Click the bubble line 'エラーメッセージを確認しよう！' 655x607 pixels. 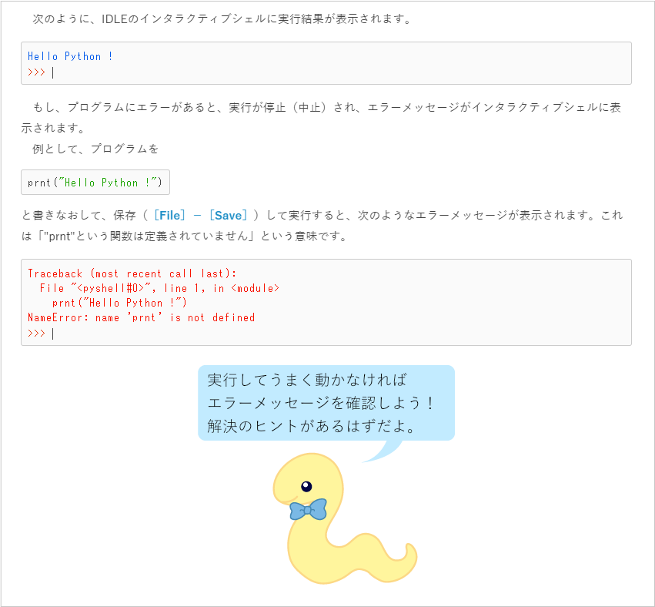click(x=321, y=403)
